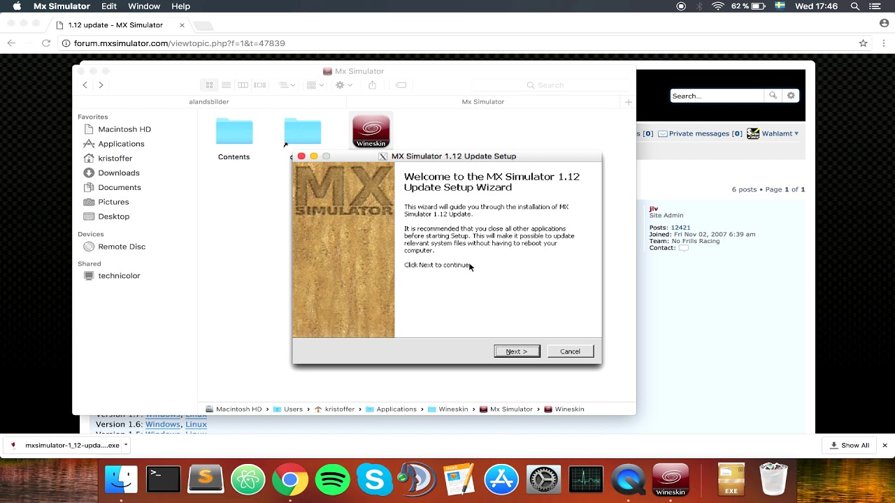Select Remote Disc in Finder sidebar
Screen dimensions: 895x503
coord(122,247)
